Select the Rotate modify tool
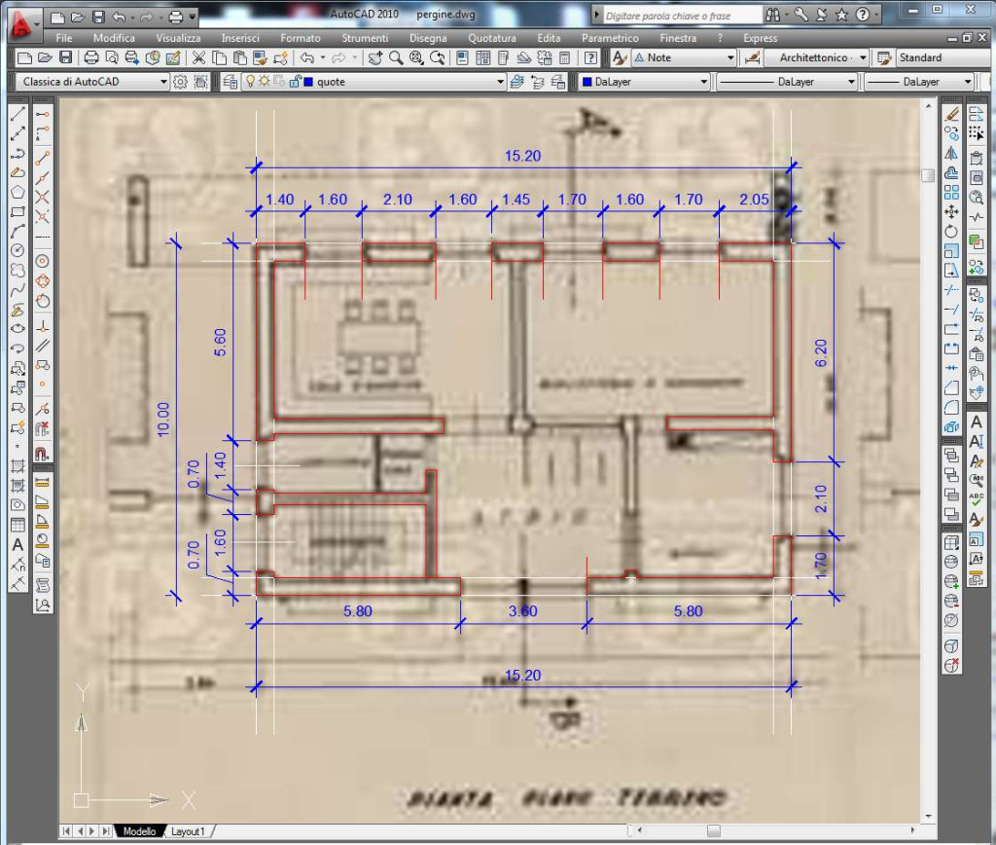This screenshot has width=996, height=845. [952, 231]
